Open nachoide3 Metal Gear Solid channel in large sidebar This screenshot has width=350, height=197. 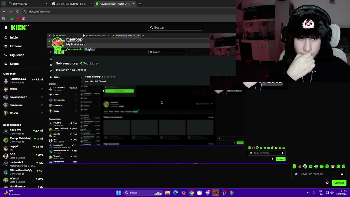pyautogui.click(x=23, y=164)
